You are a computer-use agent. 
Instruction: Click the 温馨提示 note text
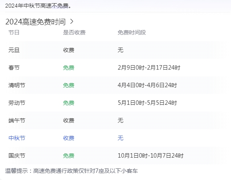pos(72,171)
